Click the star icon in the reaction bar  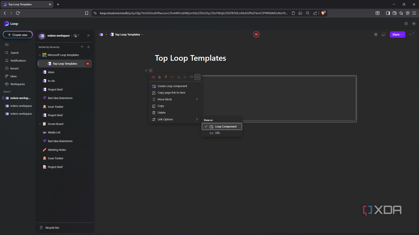tap(185, 77)
